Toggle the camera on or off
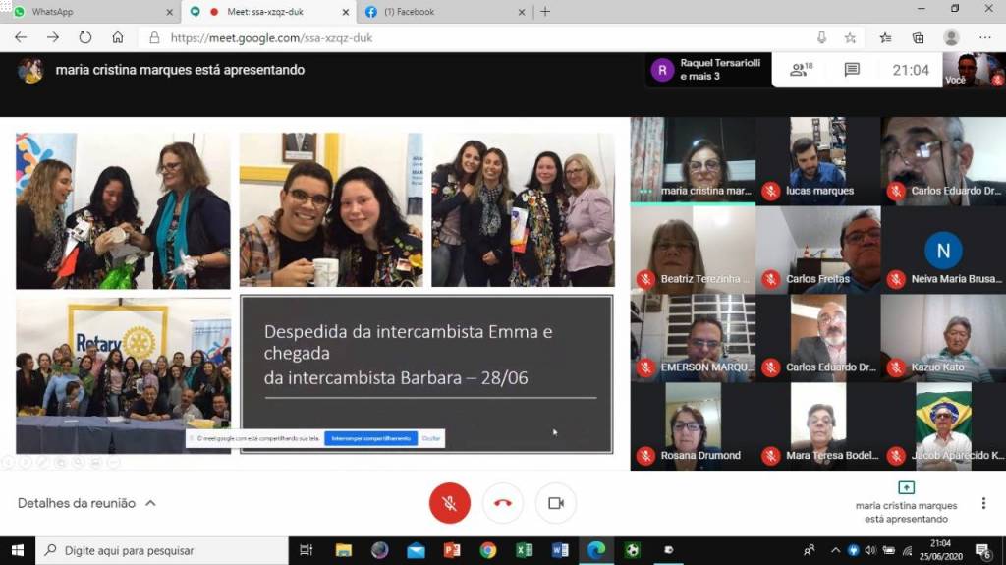This screenshot has height=565, width=1006. tap(556, 503)
